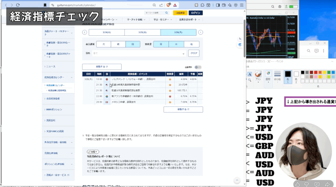Reload the page with the browser refresh icon
This screenshot has height=187, width=336.
[18, 5]
